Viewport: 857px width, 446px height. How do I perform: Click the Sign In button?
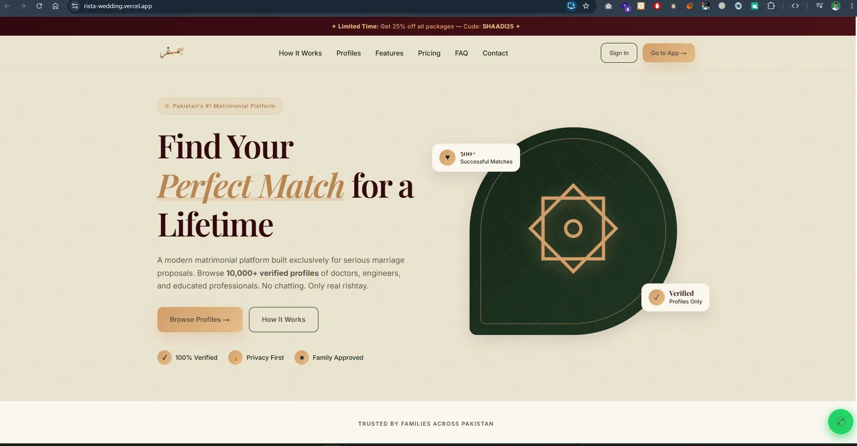pyautogui.click(x=619, y=53)
